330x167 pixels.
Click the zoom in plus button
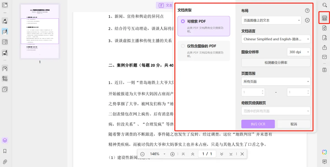pyautogui.click(x=172, y=154)
